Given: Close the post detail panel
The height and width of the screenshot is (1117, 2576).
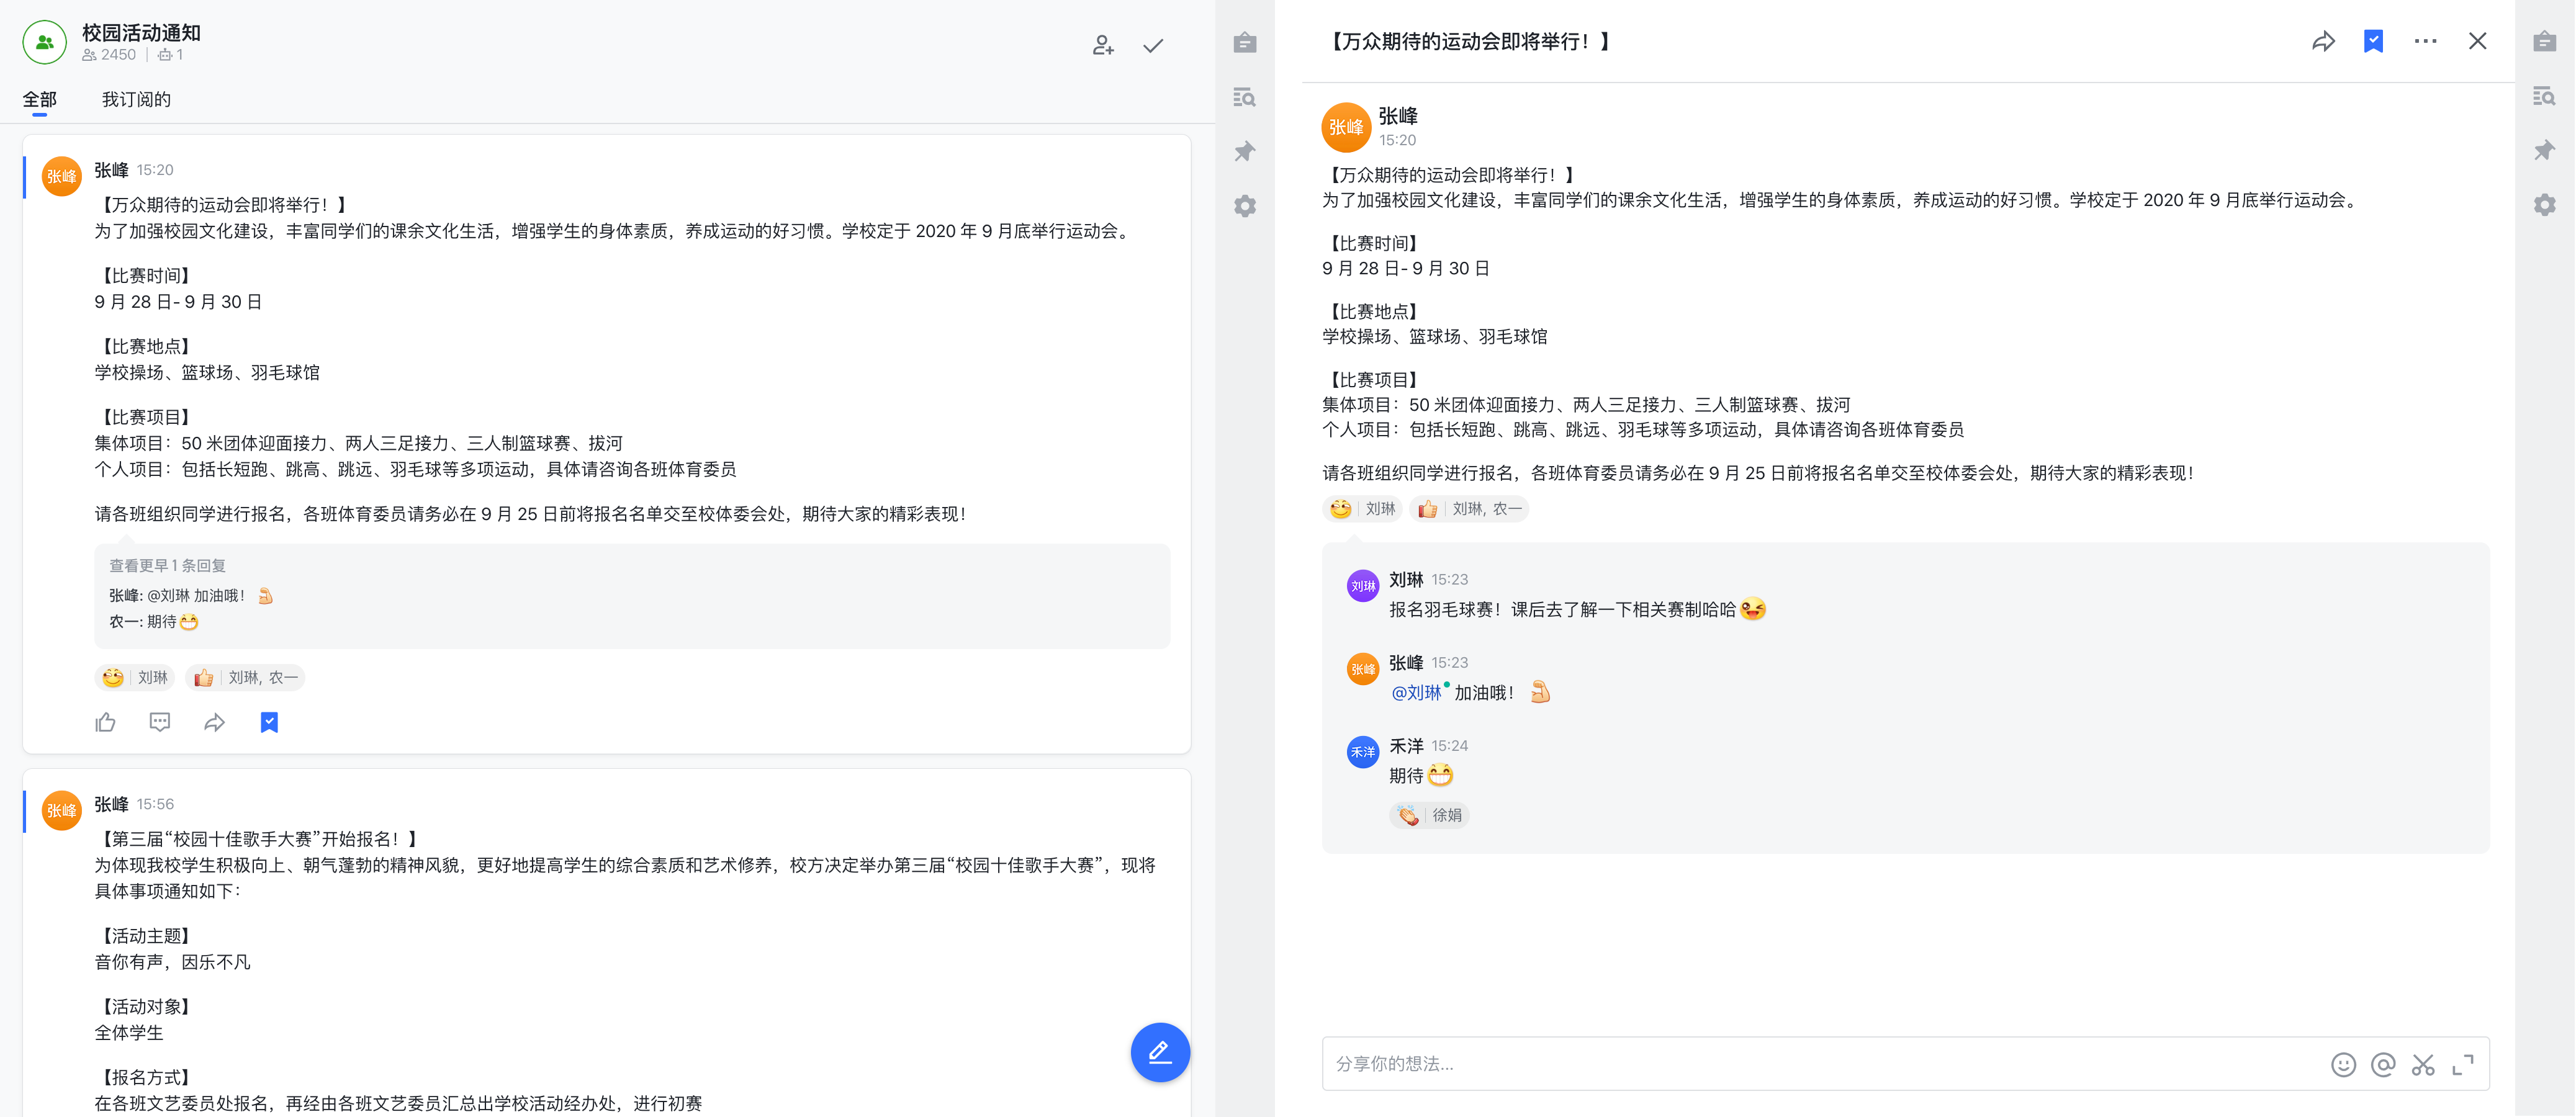Looking at the screenshot, I should point(2477,41).
